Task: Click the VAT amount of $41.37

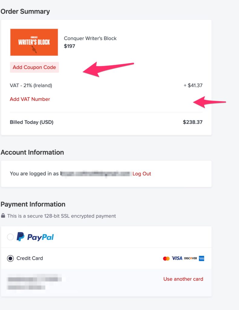Action: click(193, 85)
